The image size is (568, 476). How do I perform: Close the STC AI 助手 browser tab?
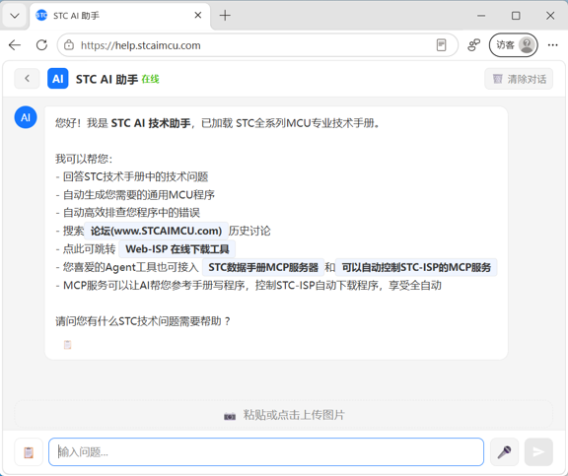click(x=198, y=15)
